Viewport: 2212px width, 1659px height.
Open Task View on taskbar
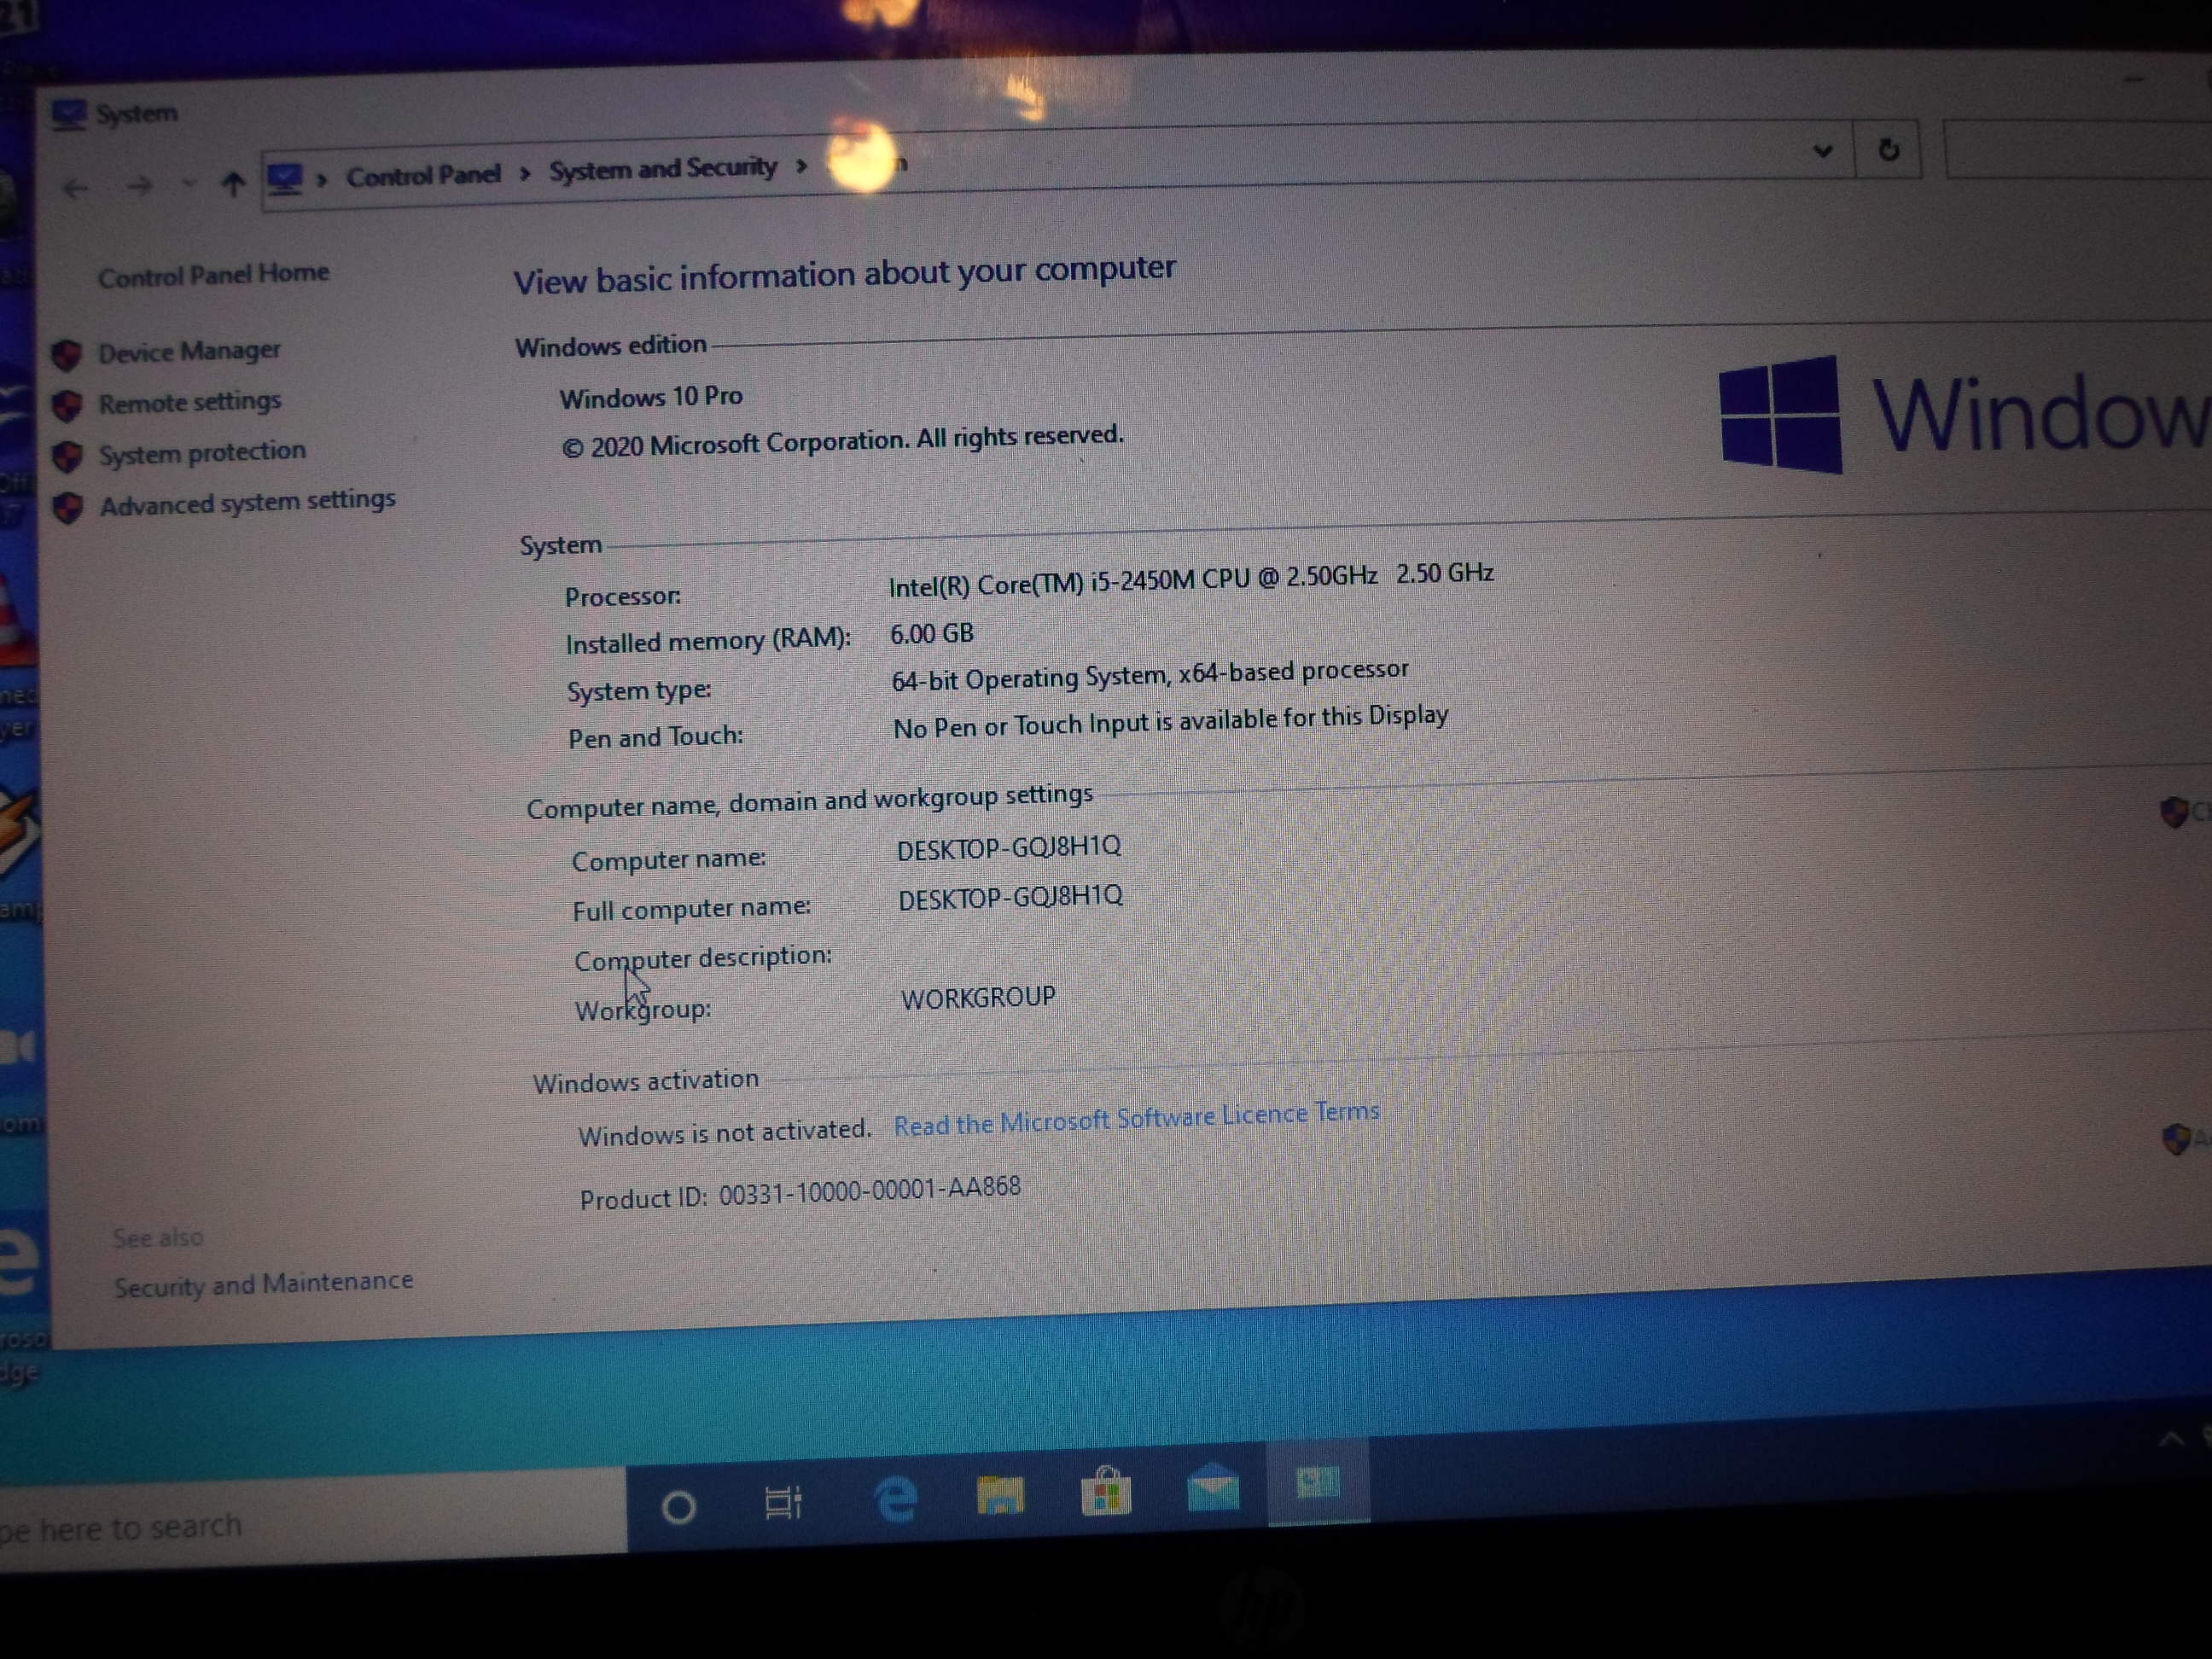(x=783, y=1502)
